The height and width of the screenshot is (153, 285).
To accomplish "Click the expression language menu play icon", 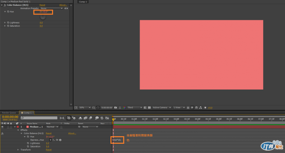I will tap(60, 140).
